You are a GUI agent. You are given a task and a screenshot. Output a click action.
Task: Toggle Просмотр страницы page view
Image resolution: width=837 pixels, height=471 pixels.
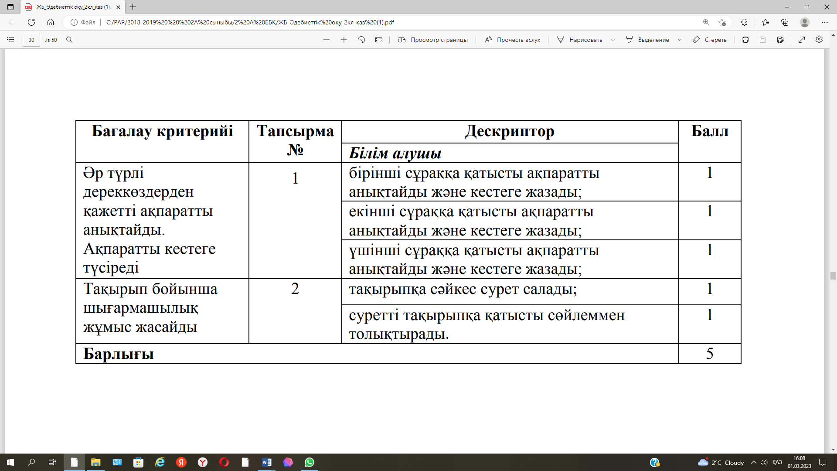tap(433, 40)
